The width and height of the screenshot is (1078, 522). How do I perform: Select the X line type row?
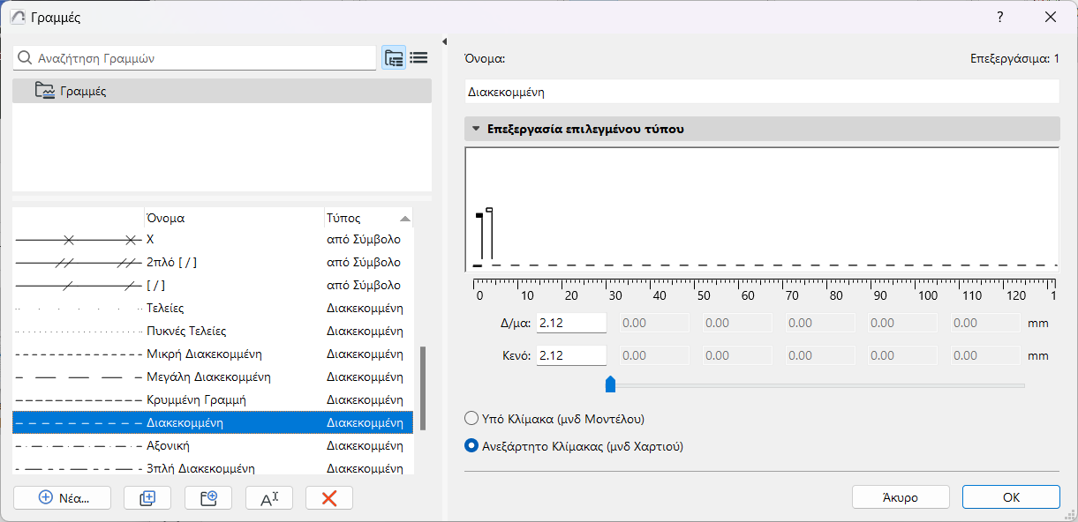[213, 240]
